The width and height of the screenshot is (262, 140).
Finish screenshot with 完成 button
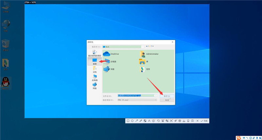(204, 121)
